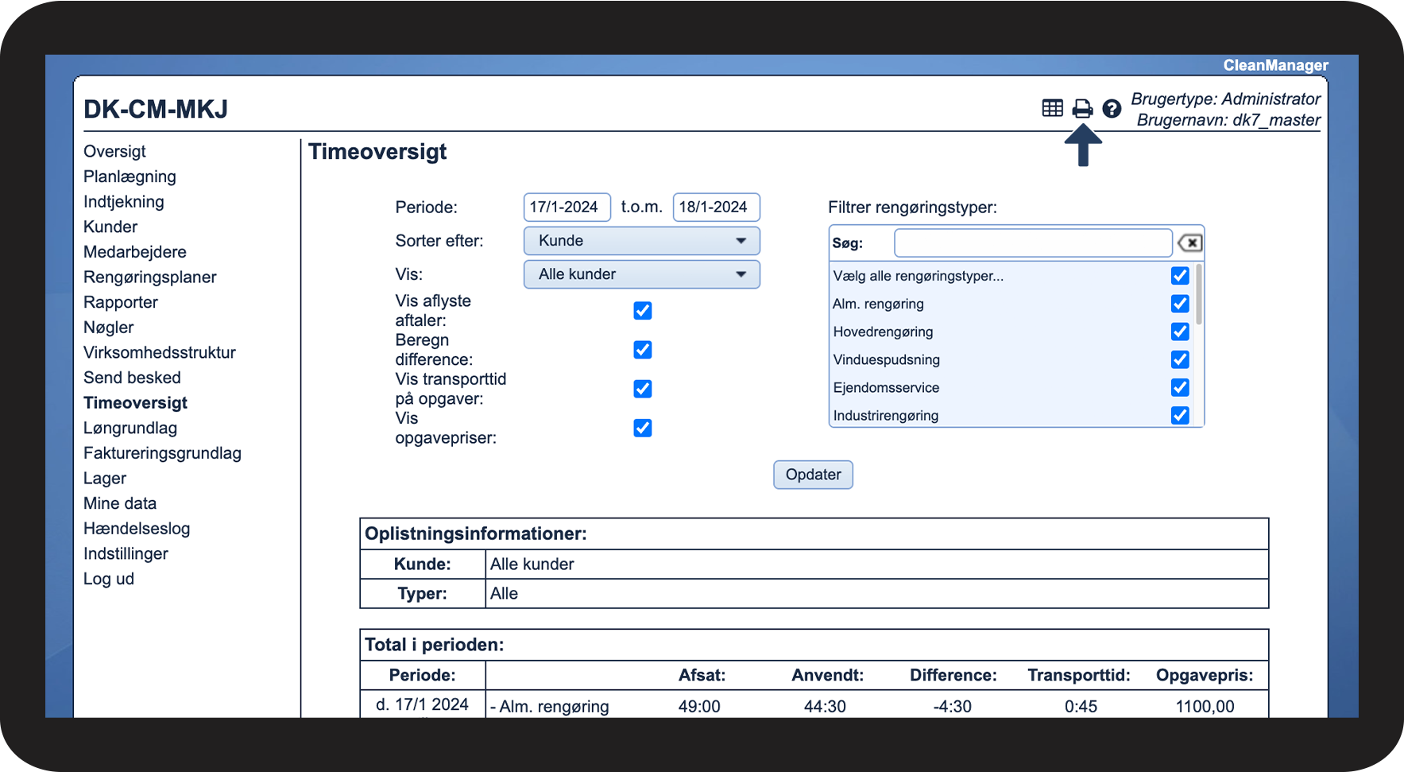This screenshot has height=772, width=1404.
Task: Click the print icon in header
Action: (x=1082, y=108)
